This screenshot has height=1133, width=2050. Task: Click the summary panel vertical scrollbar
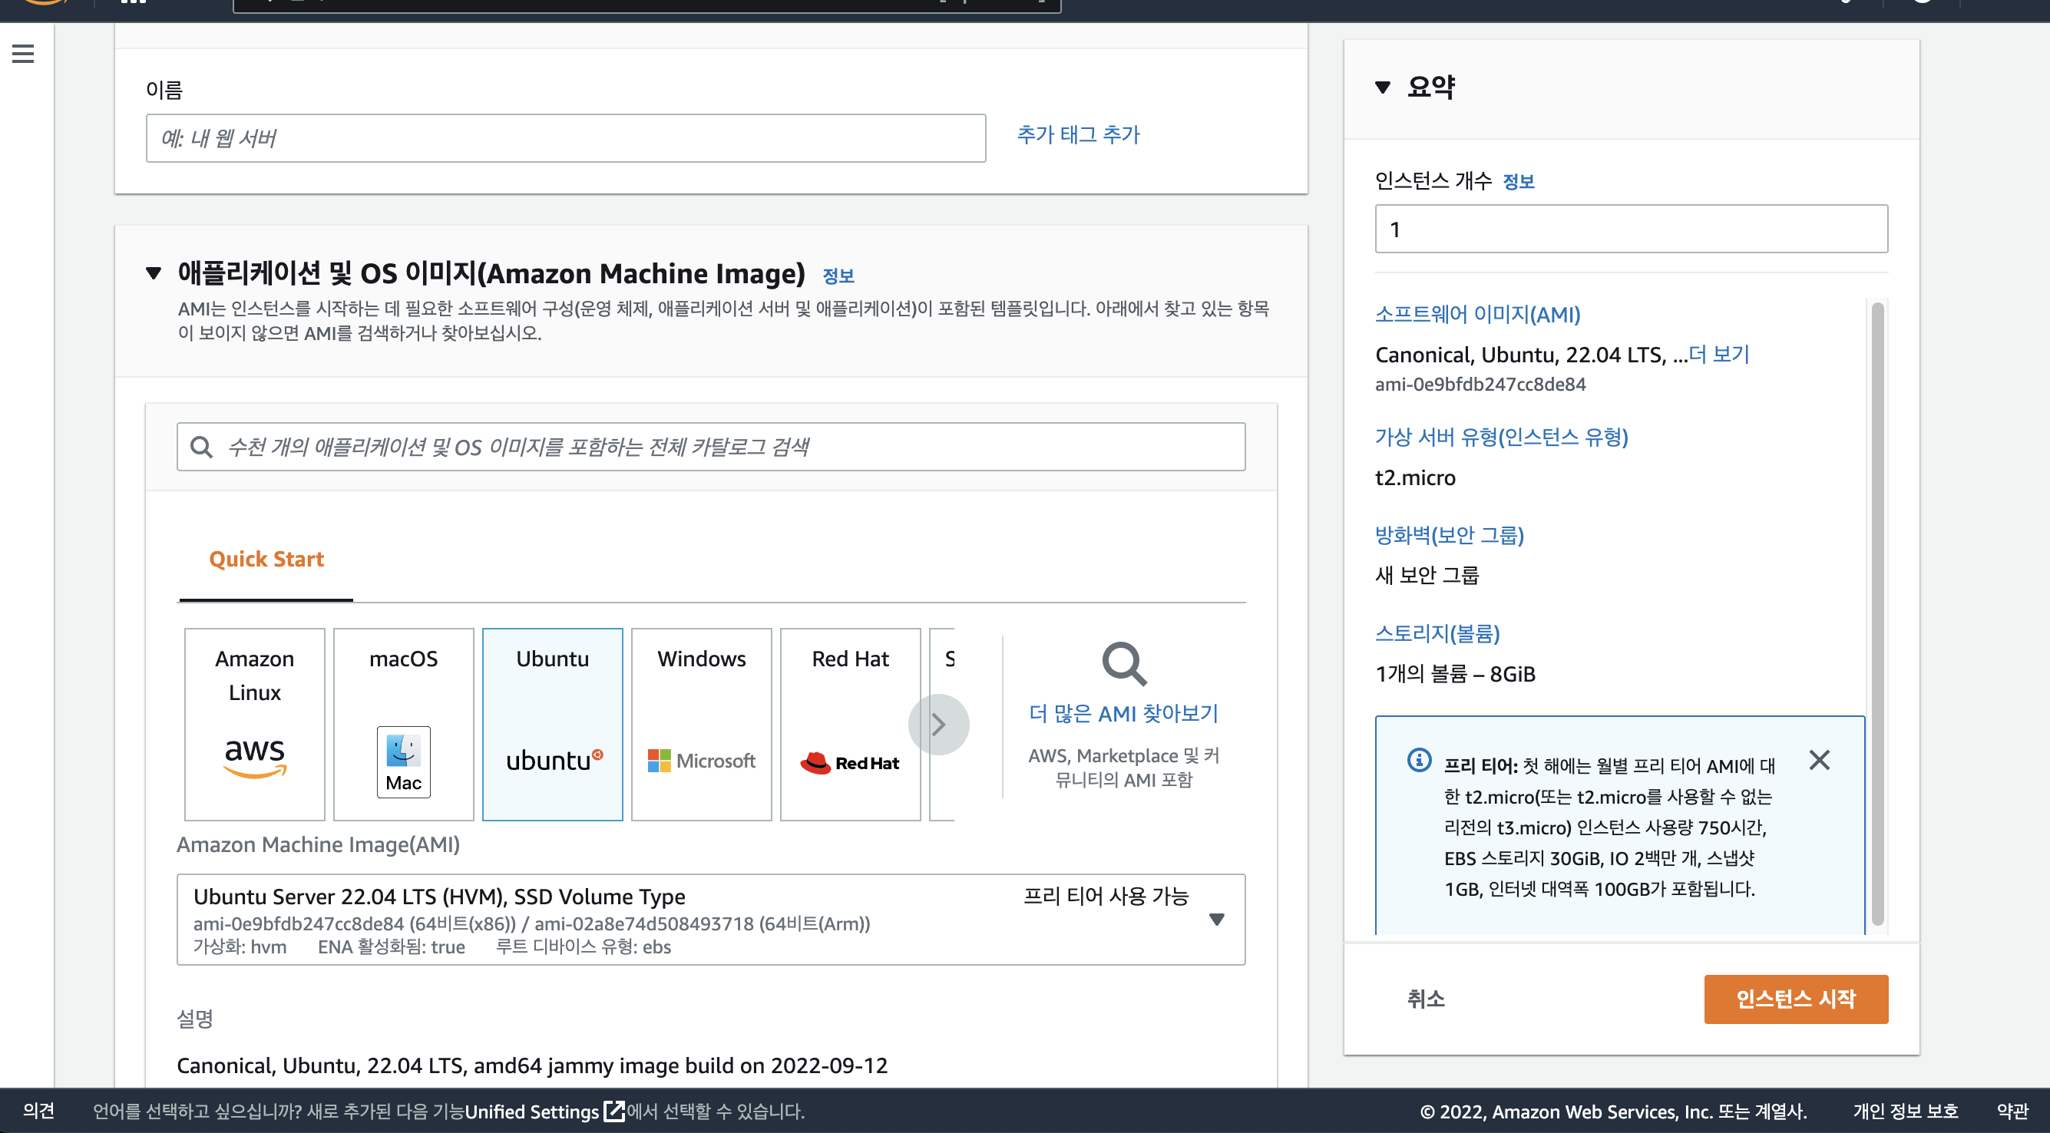[1877, 613]
